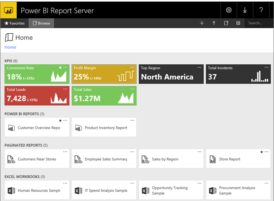Click the report icon on Store Report
Viewport: 274px width, 201px height.
click(x=212, y=160)
